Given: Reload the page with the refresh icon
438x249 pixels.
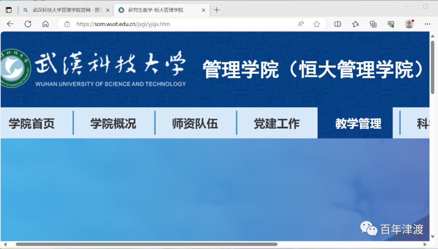Looking at the screenshot, I should point(28,24).
